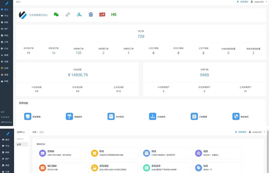Open the 发布商品 shopping bag icon
This screenshot has height=173, width=269.
pyautogui.click(x=111, y=116)
